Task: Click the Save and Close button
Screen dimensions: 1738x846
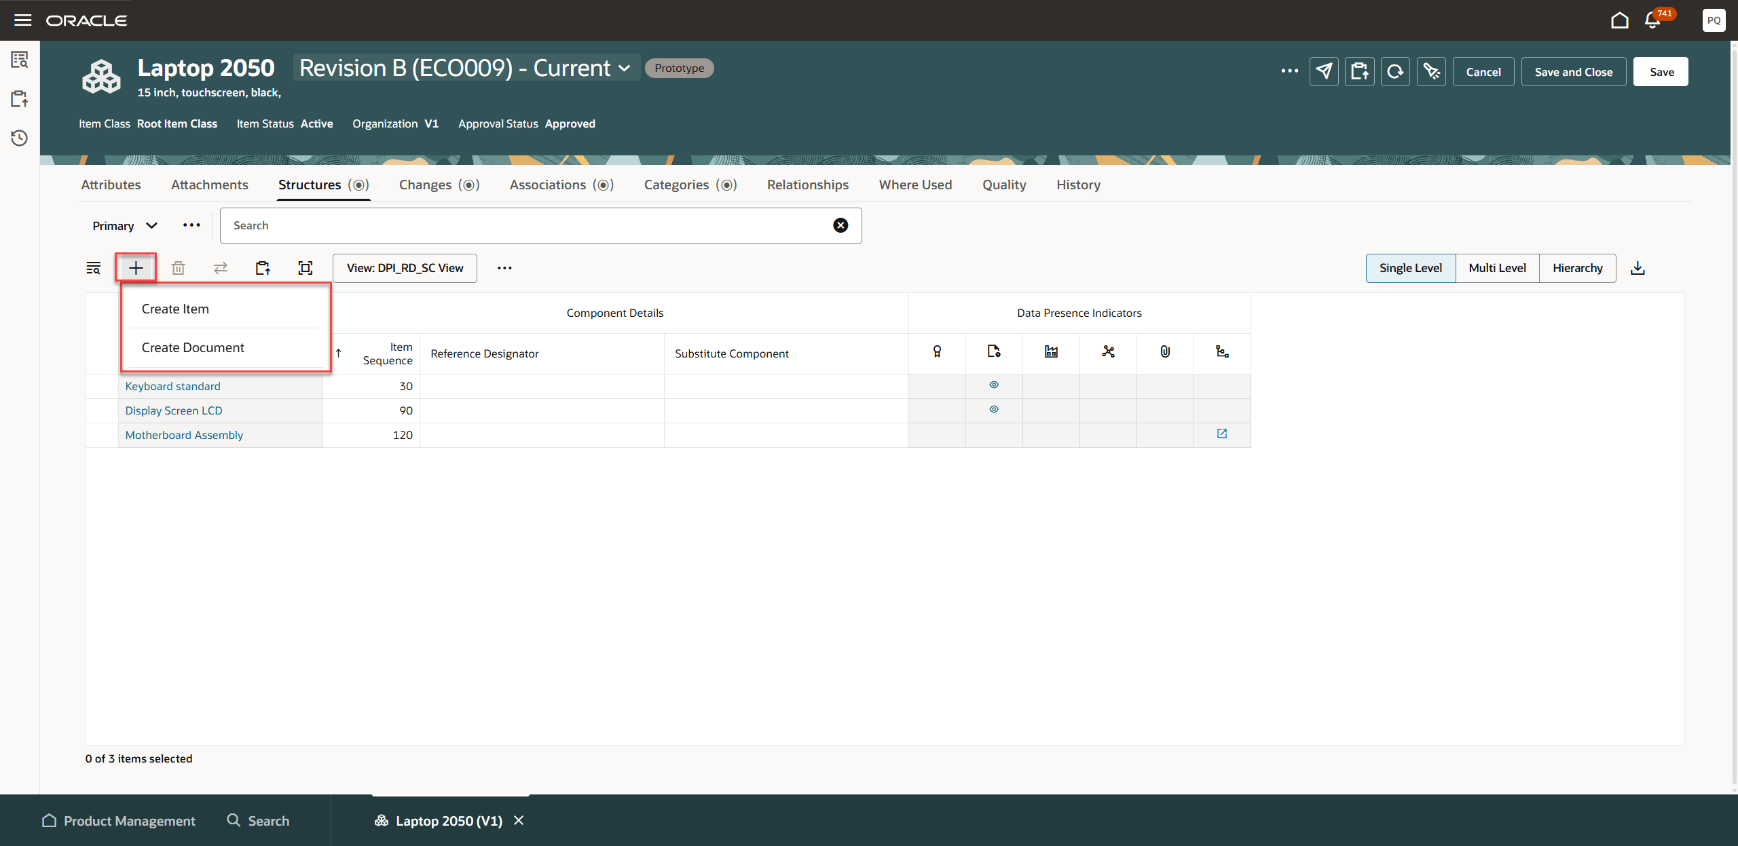Action: tap(1573, 72)
